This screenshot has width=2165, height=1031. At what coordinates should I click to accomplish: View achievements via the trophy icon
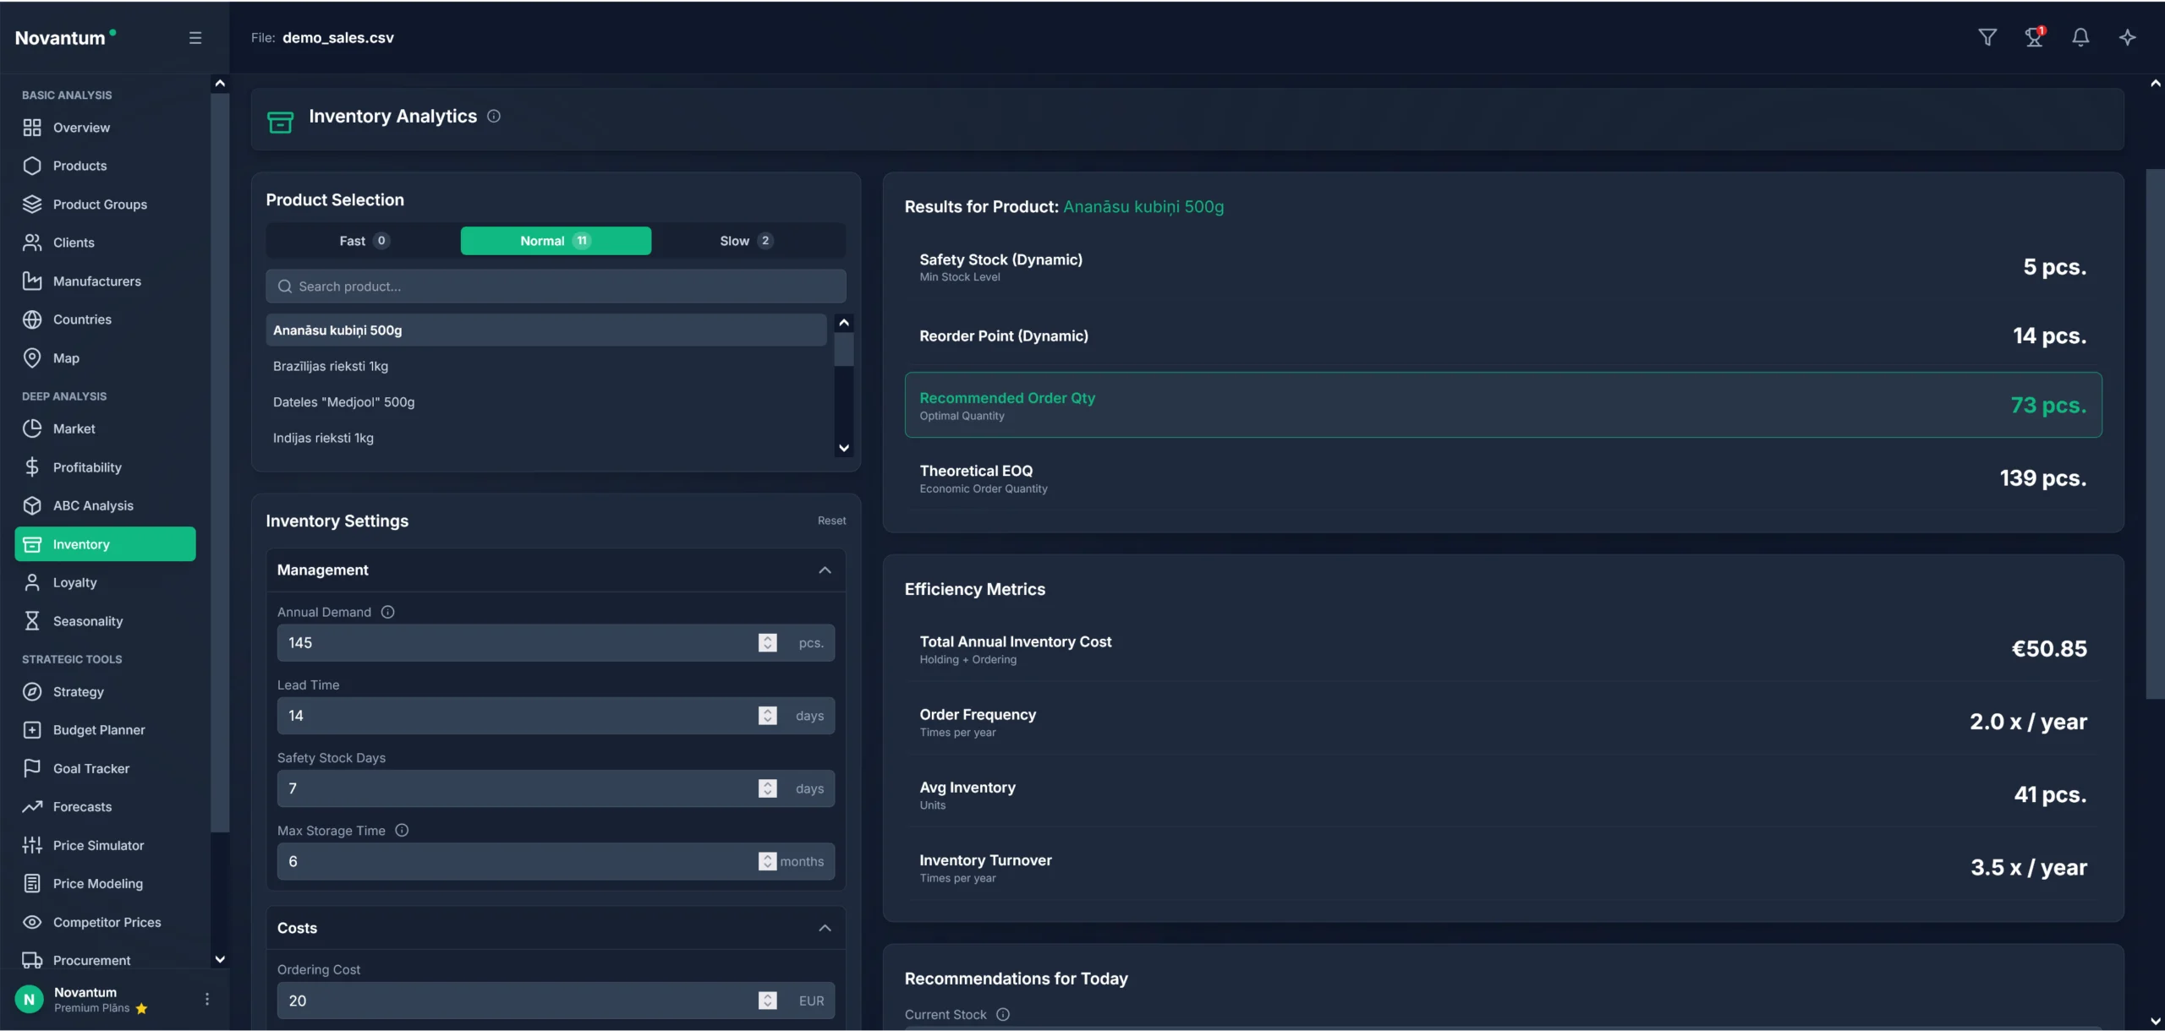tap(2033, 37)
